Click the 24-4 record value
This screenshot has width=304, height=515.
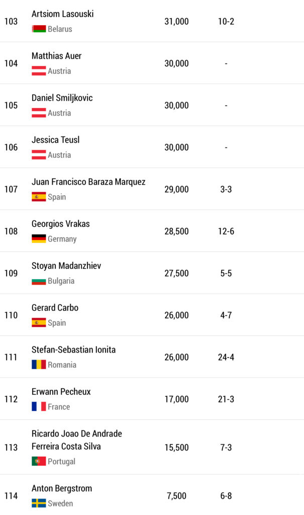point(226,358)
